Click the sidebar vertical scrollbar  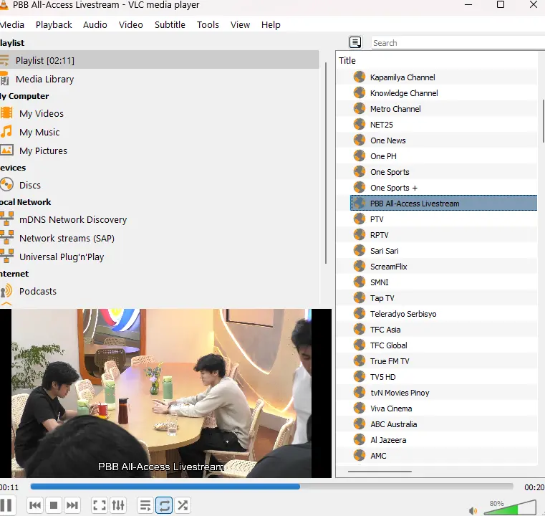(x=326, y=163)
